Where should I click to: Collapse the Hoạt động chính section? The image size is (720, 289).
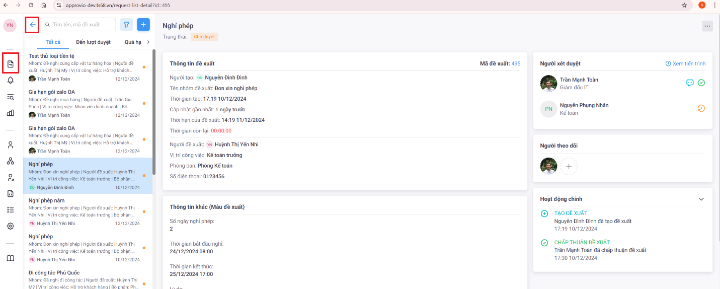tap(701, 199)
